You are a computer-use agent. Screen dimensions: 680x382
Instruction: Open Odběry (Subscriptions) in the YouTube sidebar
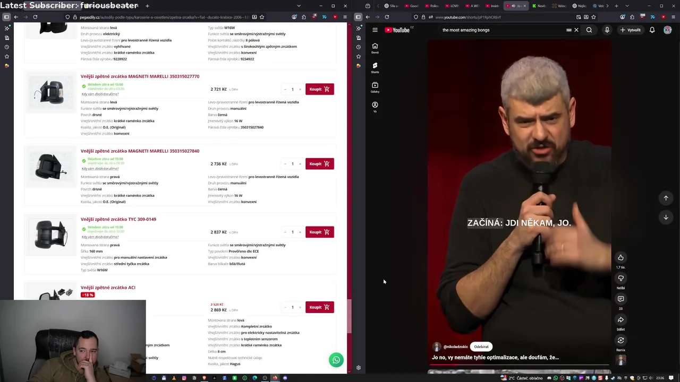(x=375, y=87)
